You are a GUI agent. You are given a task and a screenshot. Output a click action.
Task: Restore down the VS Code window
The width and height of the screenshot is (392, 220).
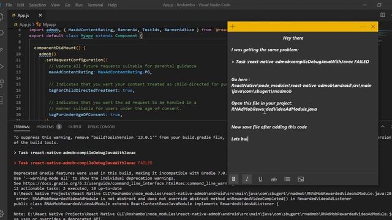tap(379, 5)
